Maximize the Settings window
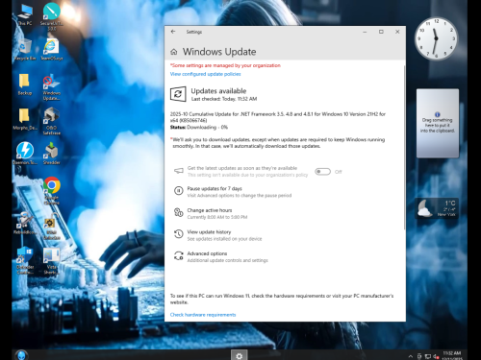Screen dimensions: 481x360 point(381,32)
